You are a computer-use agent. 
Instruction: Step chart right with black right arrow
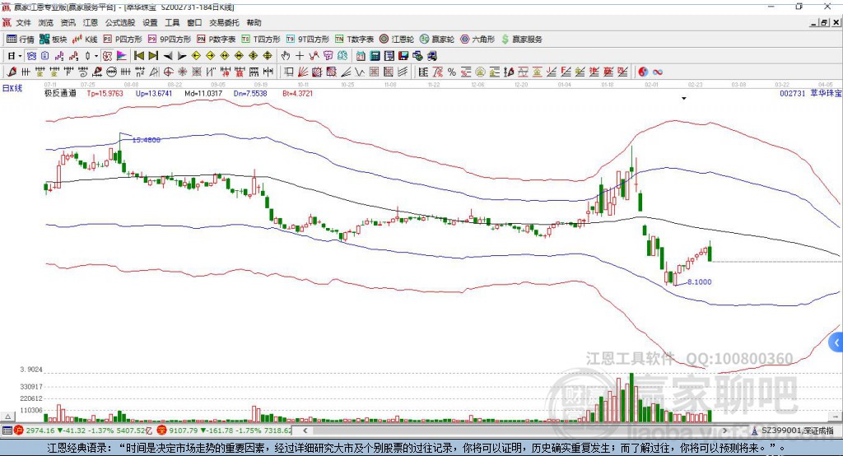pos(182,56)
